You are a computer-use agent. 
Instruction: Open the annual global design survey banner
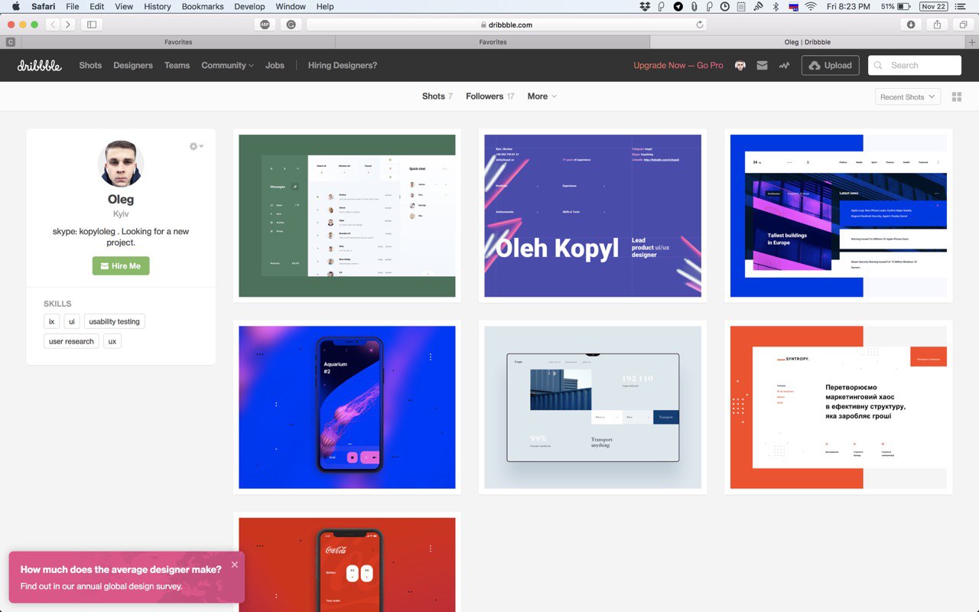pos(127,578)
